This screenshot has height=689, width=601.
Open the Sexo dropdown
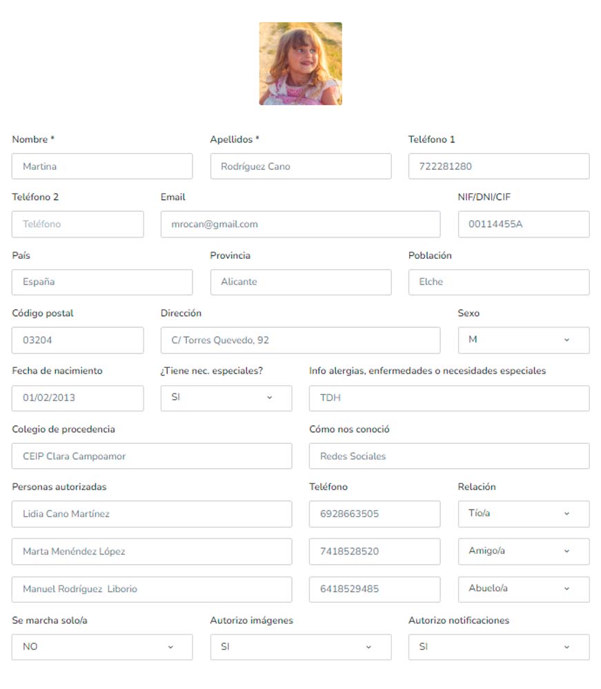point(523,340)
